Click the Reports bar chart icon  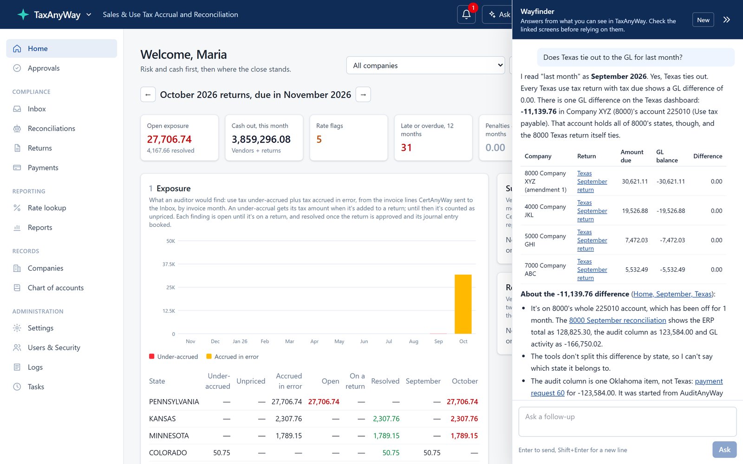17,227
